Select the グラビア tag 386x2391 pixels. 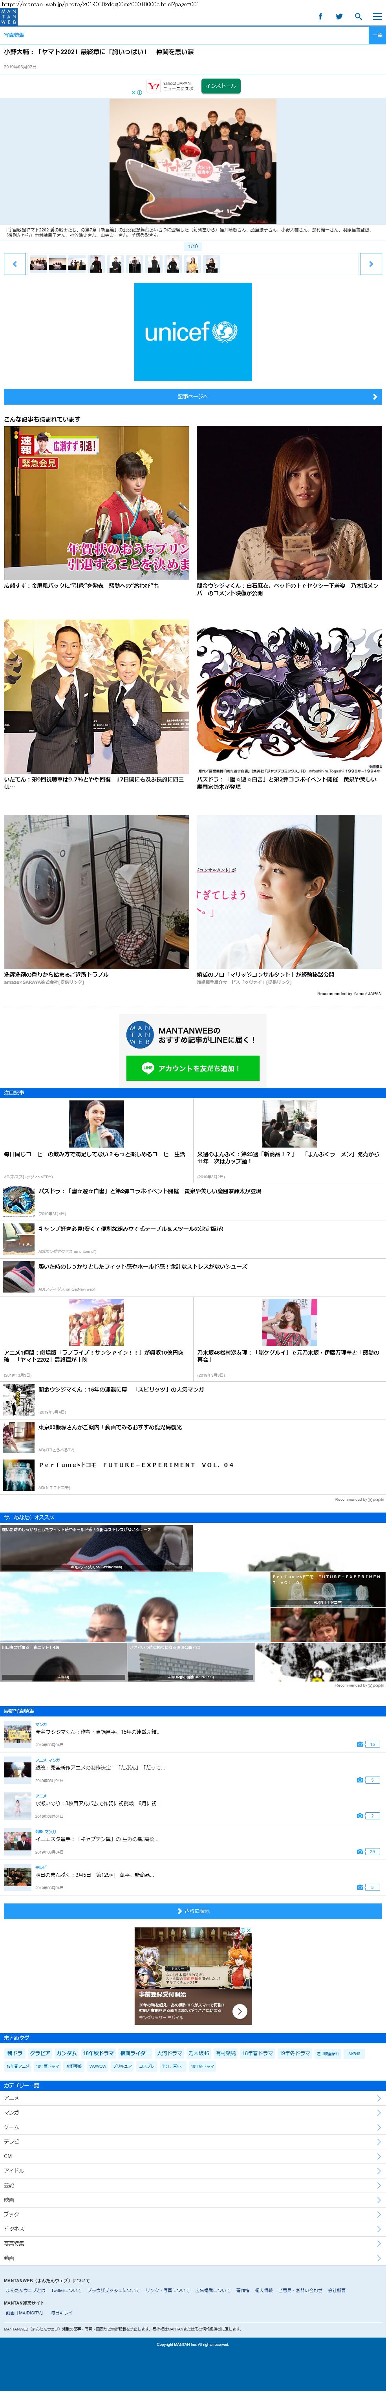pos(40,2053)
